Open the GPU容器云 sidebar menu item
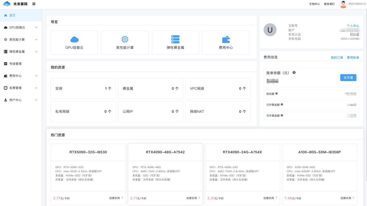 (21, 27)
